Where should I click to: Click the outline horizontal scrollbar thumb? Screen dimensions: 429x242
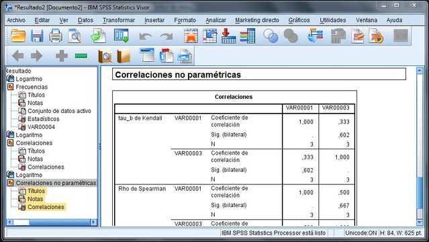coord(21,222)
